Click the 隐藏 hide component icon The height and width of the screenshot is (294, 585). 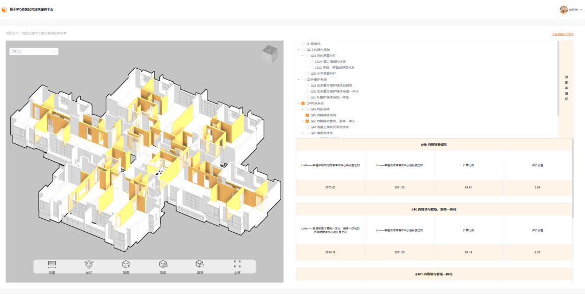coord(162,265)
